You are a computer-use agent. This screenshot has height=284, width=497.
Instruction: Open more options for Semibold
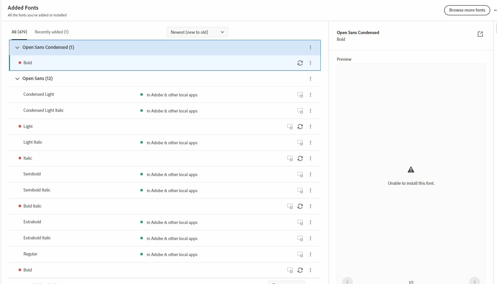click(310, 174)
